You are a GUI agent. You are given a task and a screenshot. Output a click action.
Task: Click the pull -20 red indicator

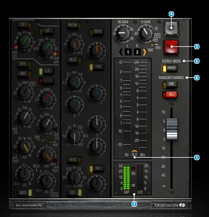55,130
